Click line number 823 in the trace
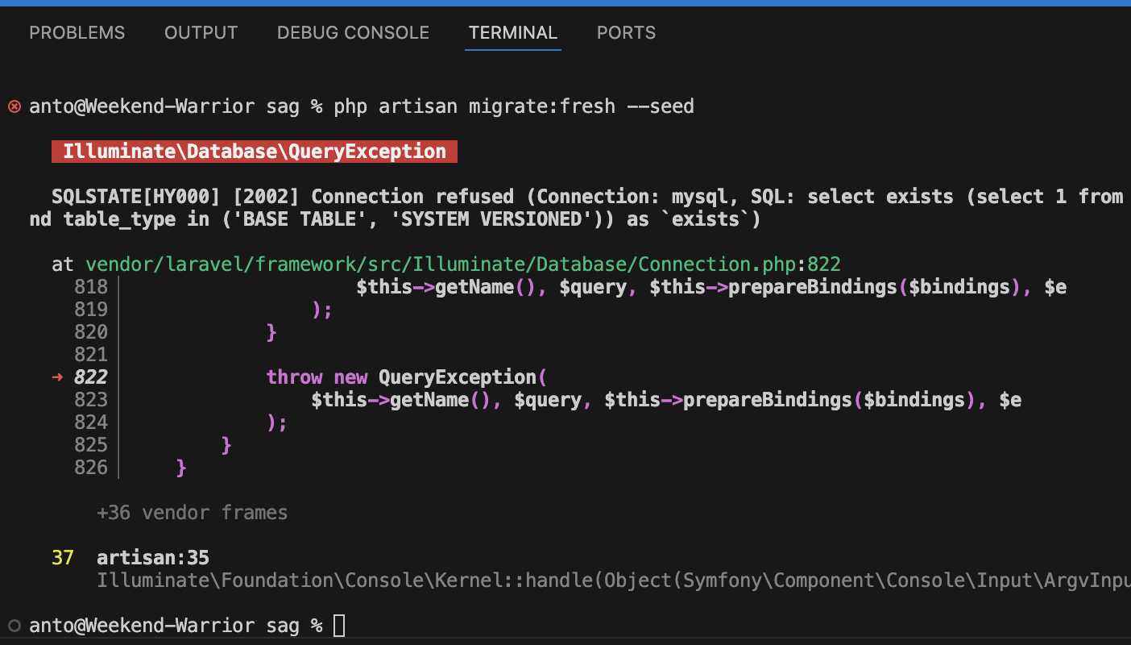1131x645 pixels. [x=91, y=400]
